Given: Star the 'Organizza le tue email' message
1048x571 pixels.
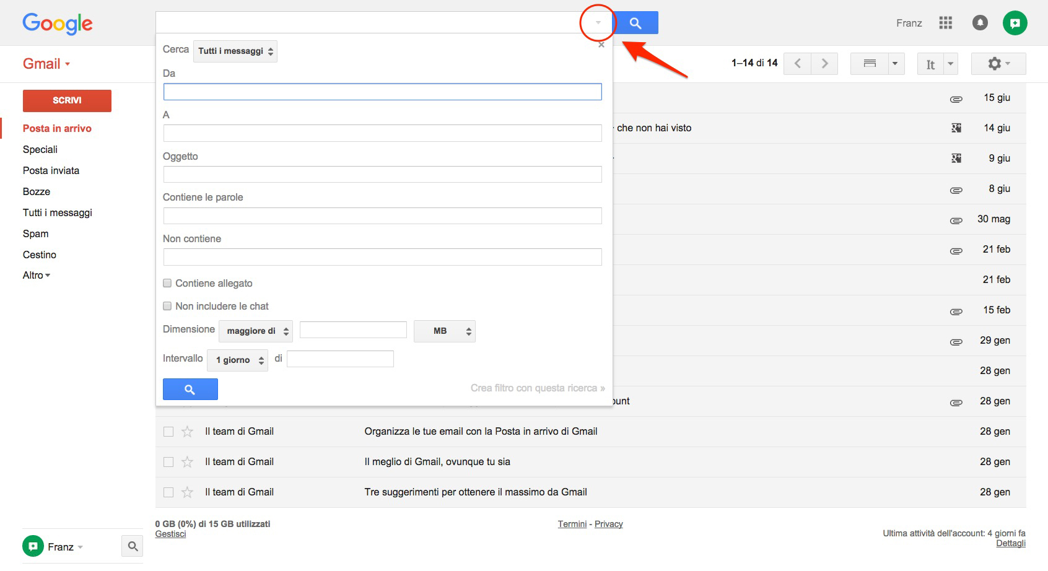Looking at the screenshot, I should tap(187, 431).
